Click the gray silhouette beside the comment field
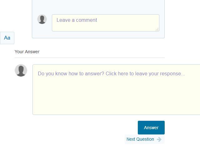Viewport: 200px width, 155px height. point(42,19)
